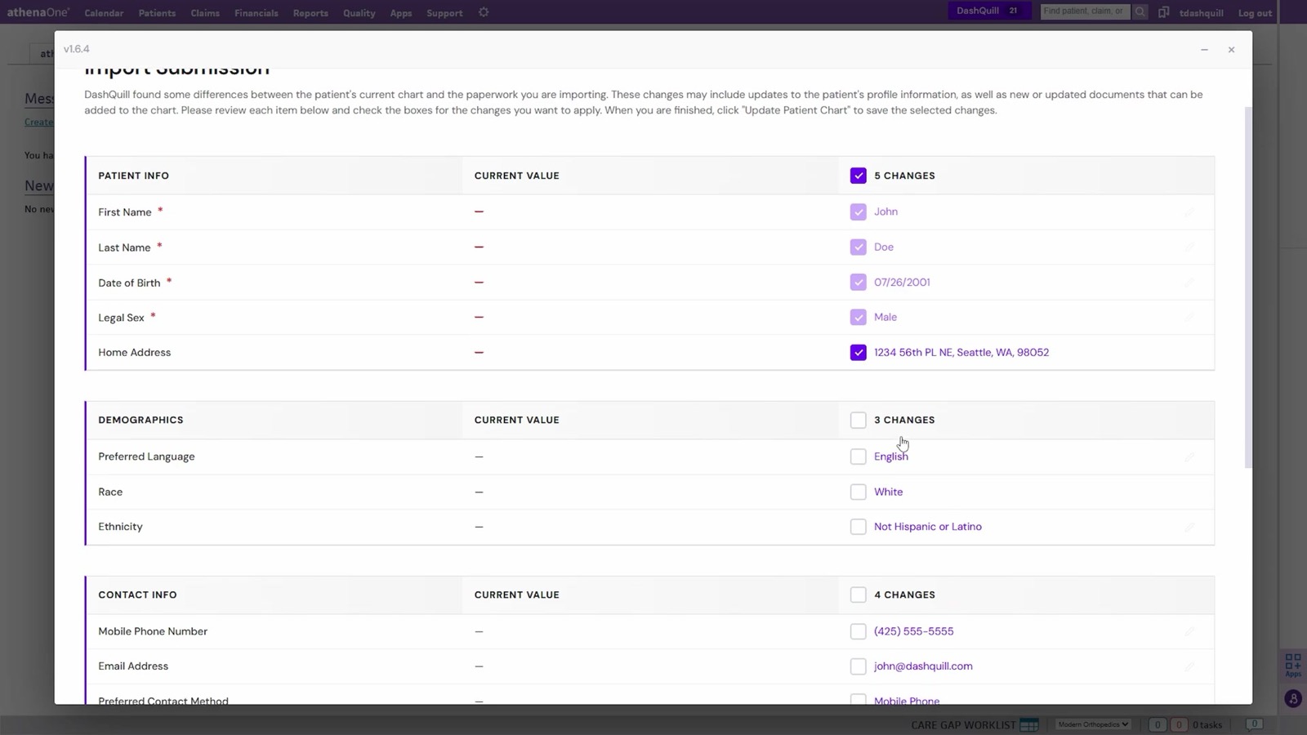Click the DashQuill 21 button
The height and width of the screenshot is (735, 1307).
(989, 11)
